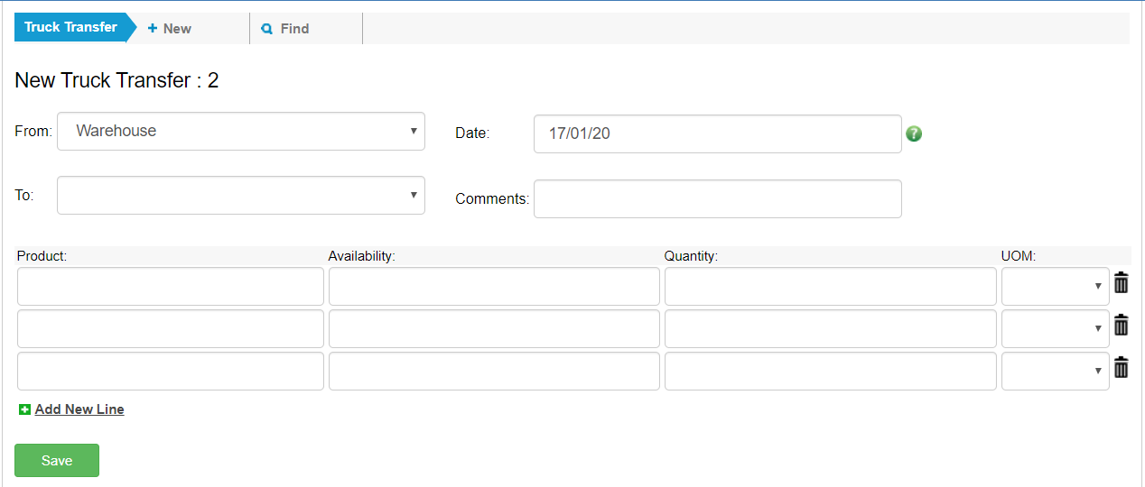Image resolution: width=1145 pixels, height=487 pixels.
Task: Click the green help icon beside Date
Action: 914,134
